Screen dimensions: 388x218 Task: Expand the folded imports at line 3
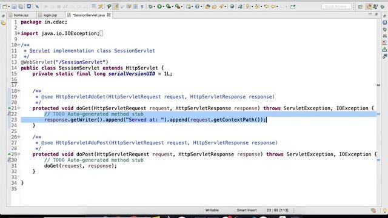click(19, 33)
